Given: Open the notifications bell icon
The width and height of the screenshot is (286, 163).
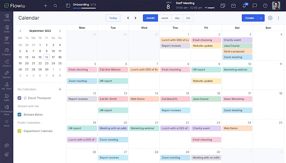Looking at the screenshot, I should pos(244,6).
